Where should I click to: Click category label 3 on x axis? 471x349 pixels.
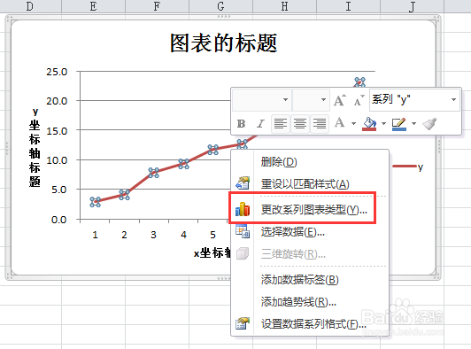pyautogui.click(x=153, y=235)
